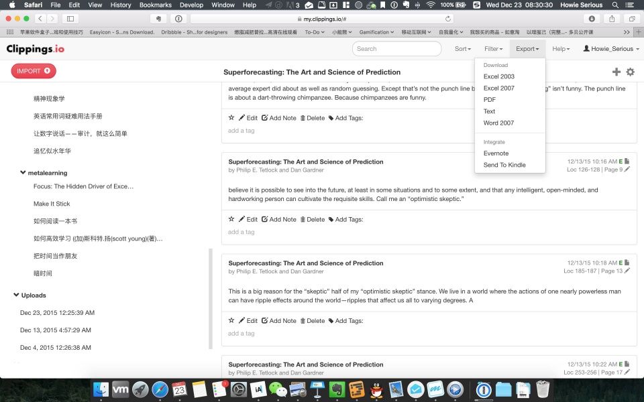Star the dart-throwing chimpanzee clipping

coord(231,118)
